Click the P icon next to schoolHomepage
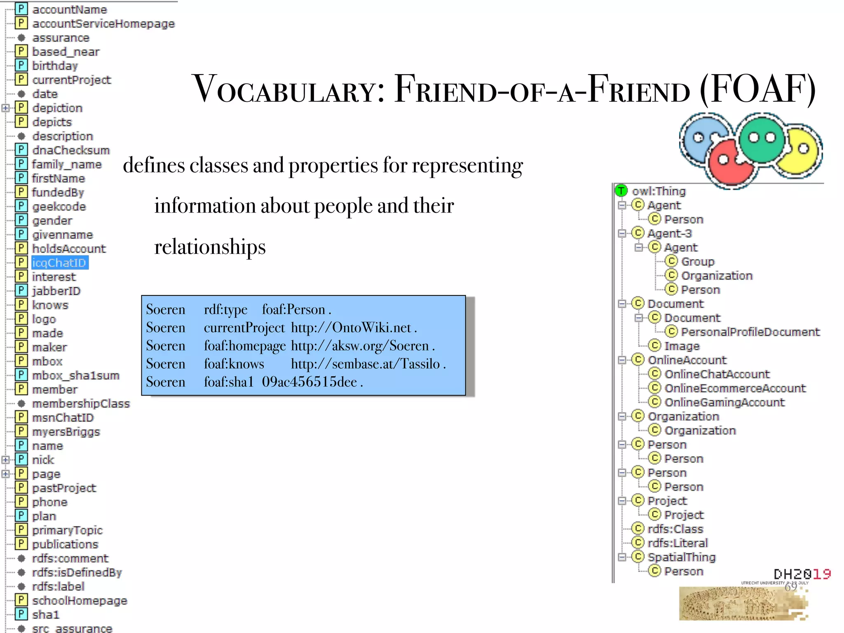 [21, 600]
